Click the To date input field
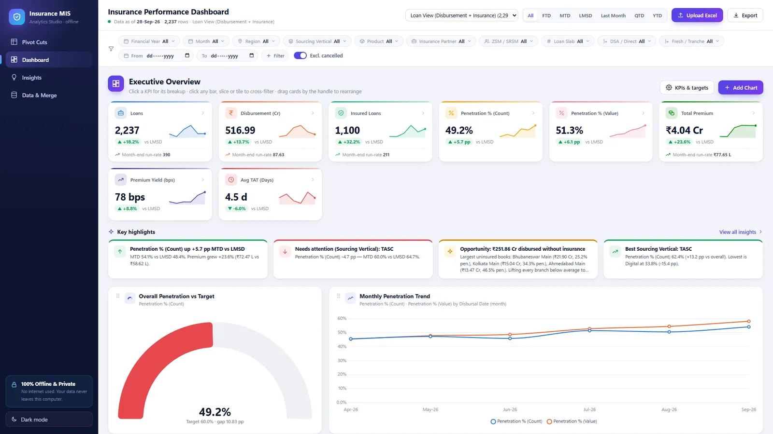Viewport: 773px width, 434px height. tap(228, 56)
